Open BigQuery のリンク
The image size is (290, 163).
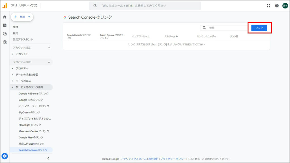tap(29, 112)
